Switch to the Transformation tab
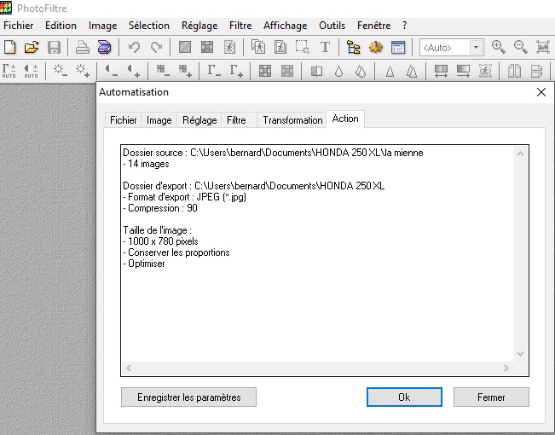The image size is (555, 435). point(292,120)
